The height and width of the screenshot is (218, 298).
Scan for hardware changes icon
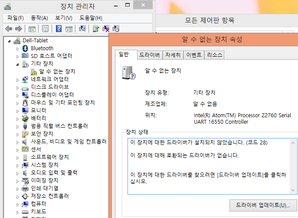click(82, 29)
